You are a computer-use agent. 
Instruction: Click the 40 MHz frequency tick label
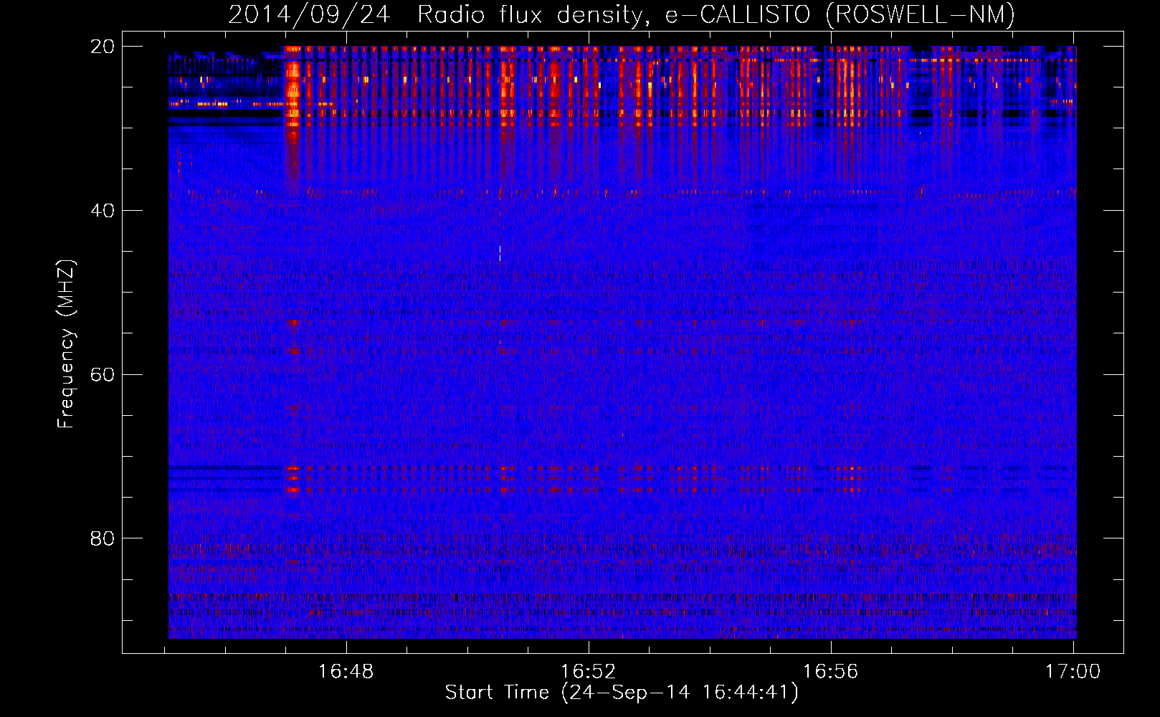pos(103,211)
